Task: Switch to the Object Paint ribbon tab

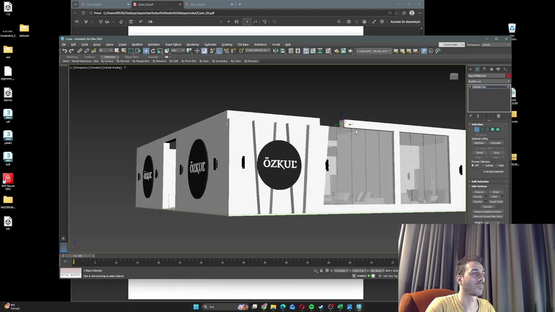Action: (x=131, y=57)
